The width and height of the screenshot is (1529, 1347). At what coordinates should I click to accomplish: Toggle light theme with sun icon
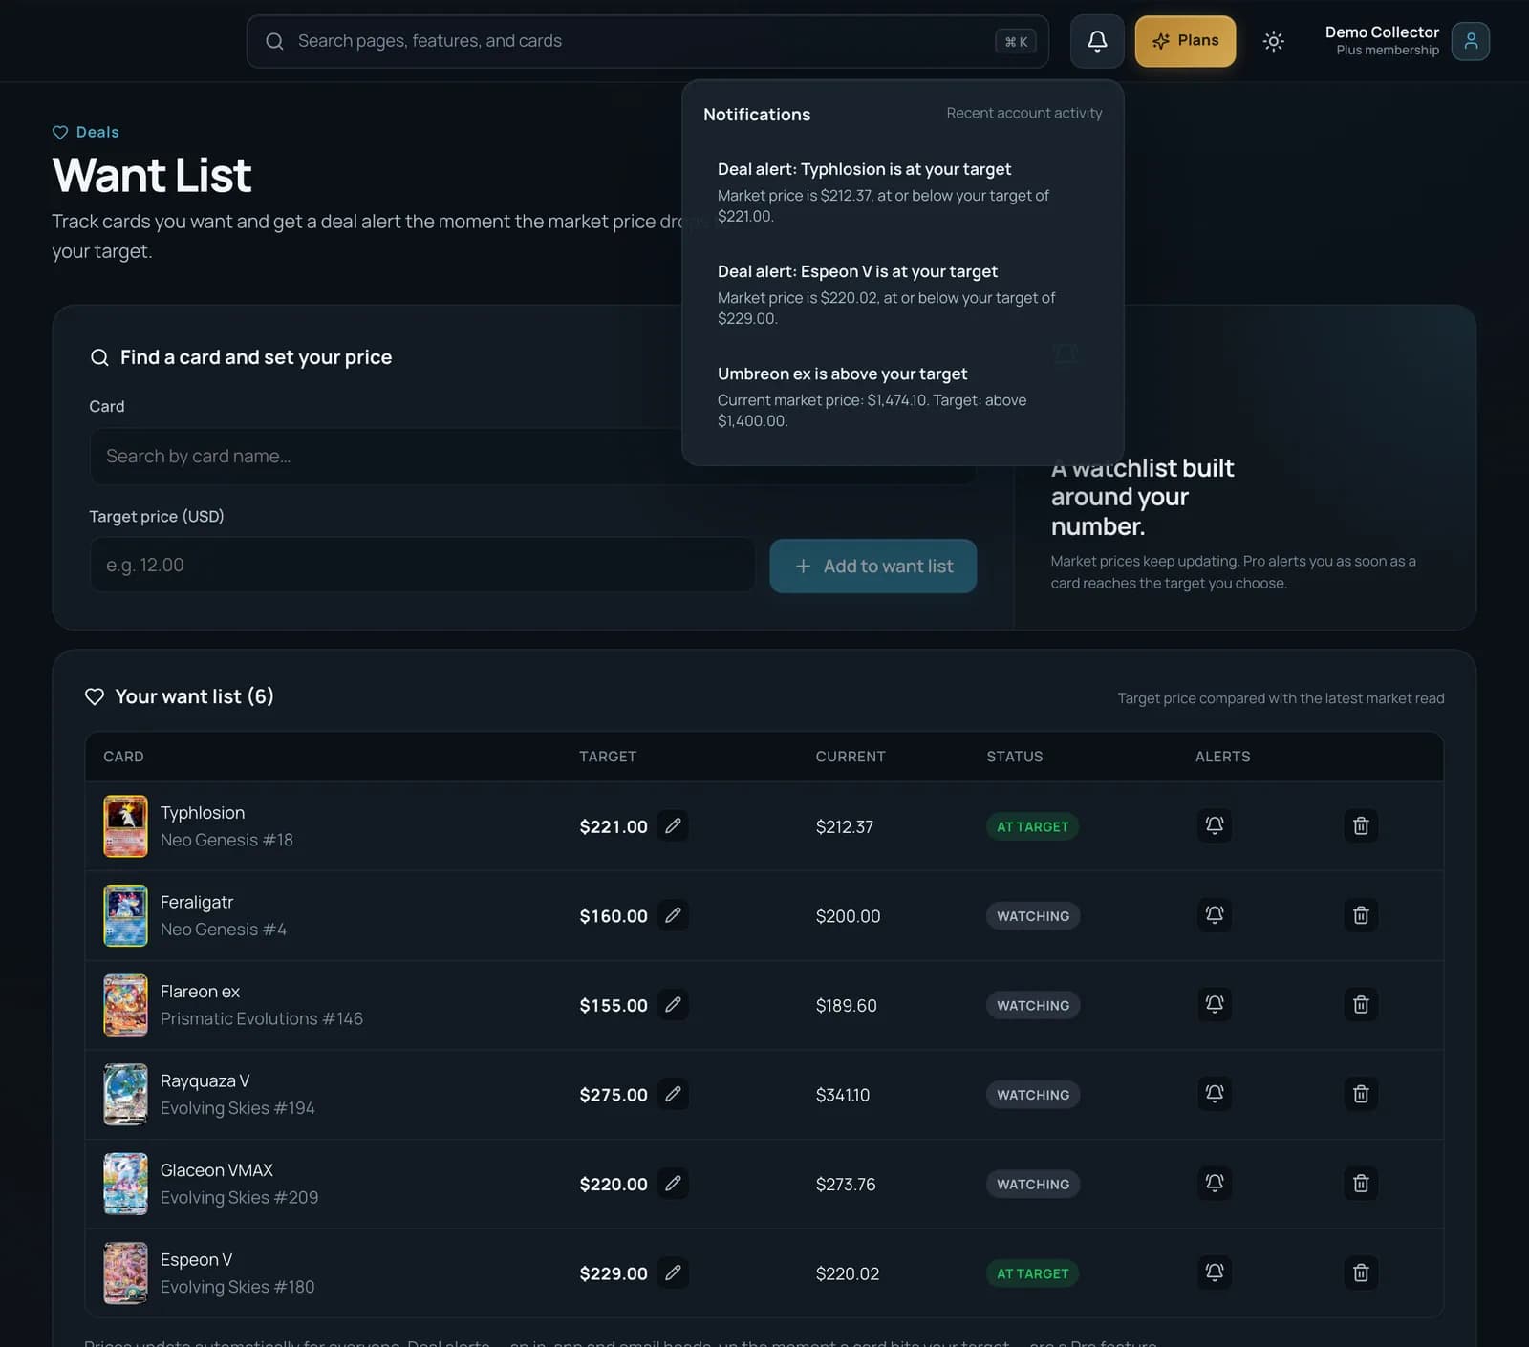[1273, 41]
